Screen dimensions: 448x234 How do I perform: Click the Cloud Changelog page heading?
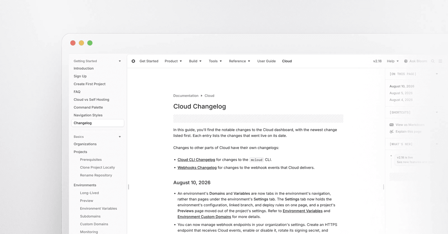199,106
